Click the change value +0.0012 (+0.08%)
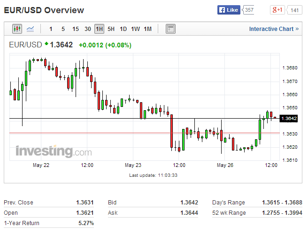The image size is (308, 234). [x=105, y=45]
